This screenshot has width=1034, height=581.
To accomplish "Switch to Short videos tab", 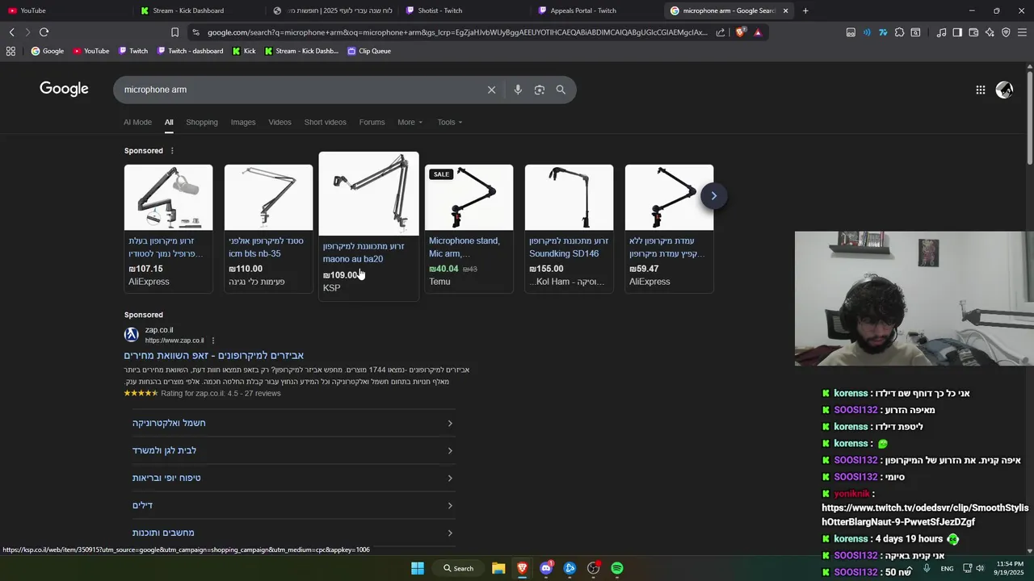I will click(x=325, y=123).
